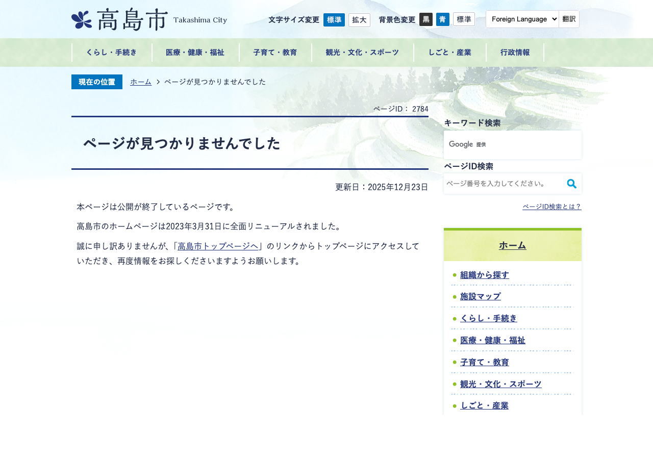Open 組織から探す in sidebar

click(x=485, y=275)
